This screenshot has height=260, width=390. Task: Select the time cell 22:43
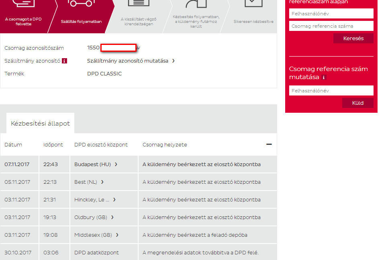(x=51, y=164)
